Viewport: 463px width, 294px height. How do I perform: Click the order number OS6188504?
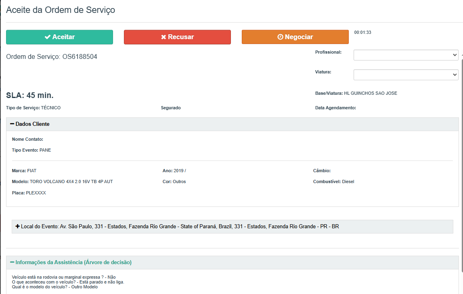(x=80, y=57)
